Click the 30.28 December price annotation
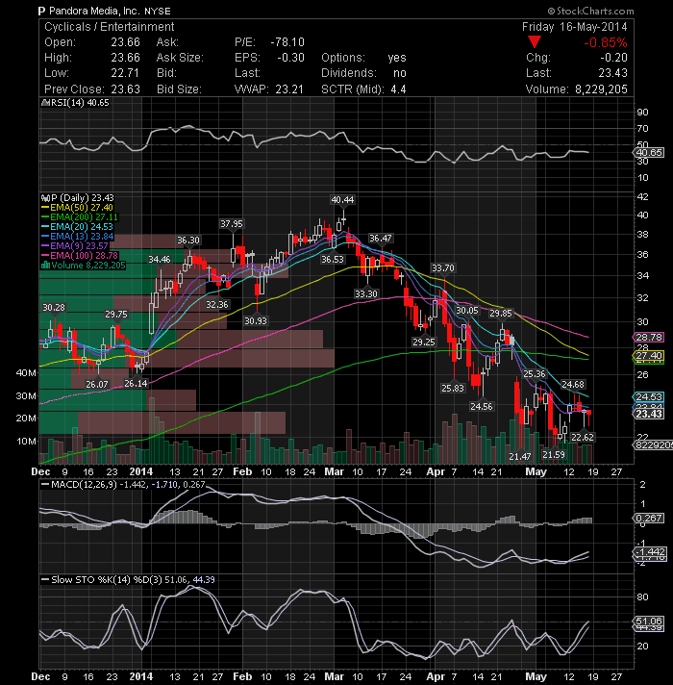Screen dimensions: 673x685 pyautogui.click(x=54, y=308)
